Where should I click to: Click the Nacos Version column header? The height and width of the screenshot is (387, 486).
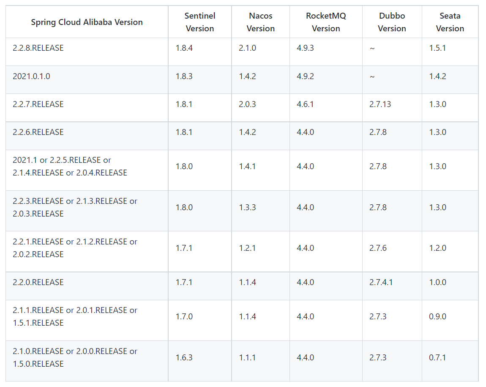click(x=261, y=22)
